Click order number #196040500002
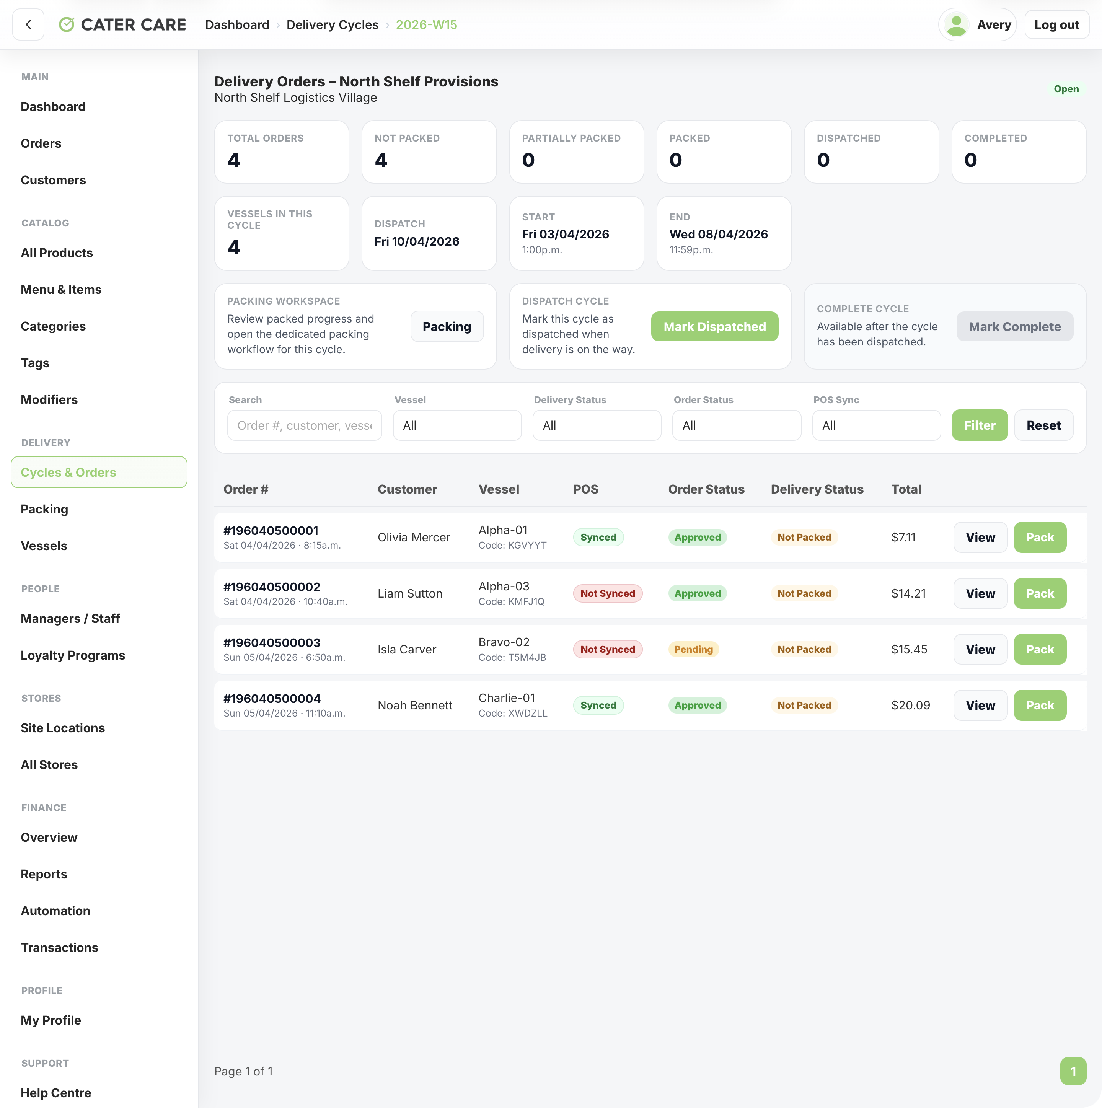Image resolution: width=1102 pixels, height=1108 pixels. [271, 587]
